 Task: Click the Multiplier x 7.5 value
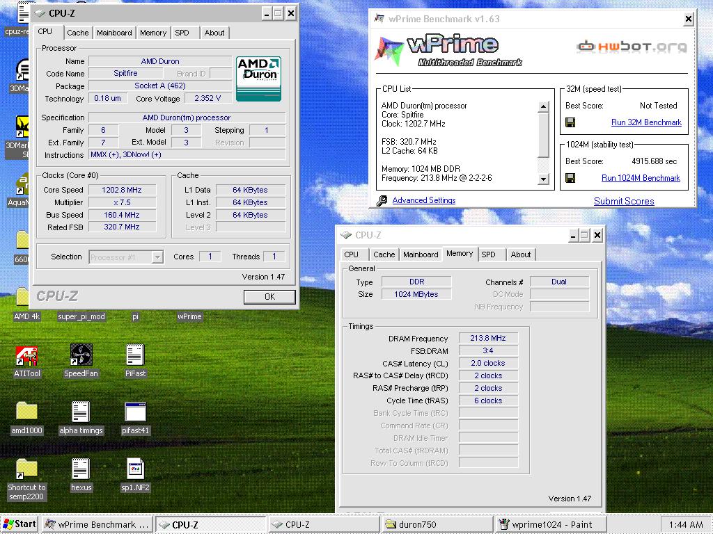point(122,202)
